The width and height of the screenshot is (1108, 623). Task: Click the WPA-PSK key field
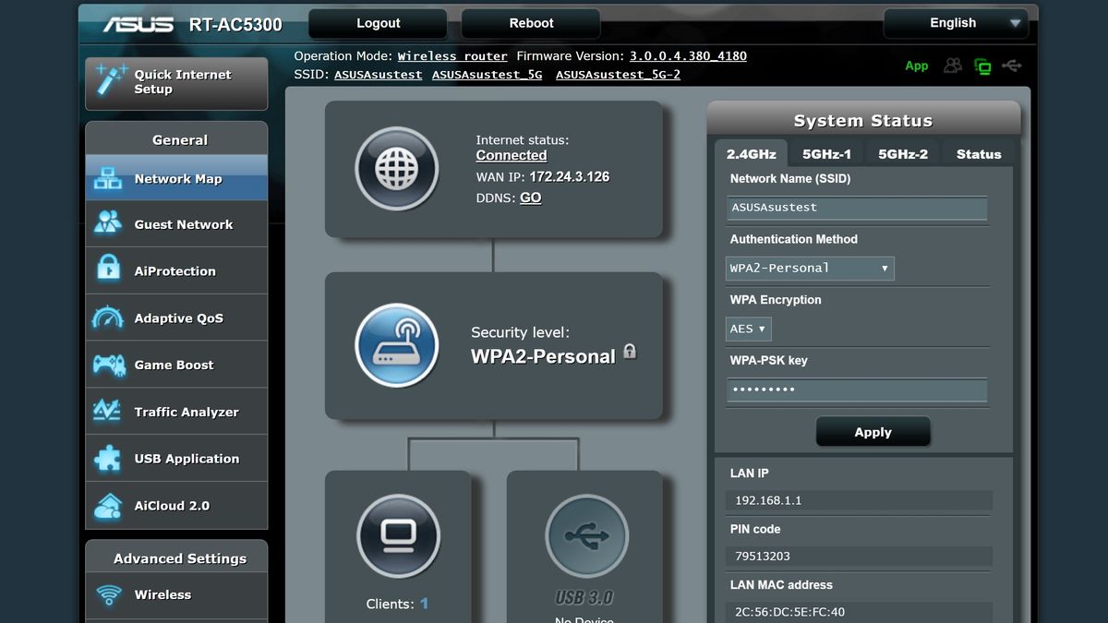856,389
